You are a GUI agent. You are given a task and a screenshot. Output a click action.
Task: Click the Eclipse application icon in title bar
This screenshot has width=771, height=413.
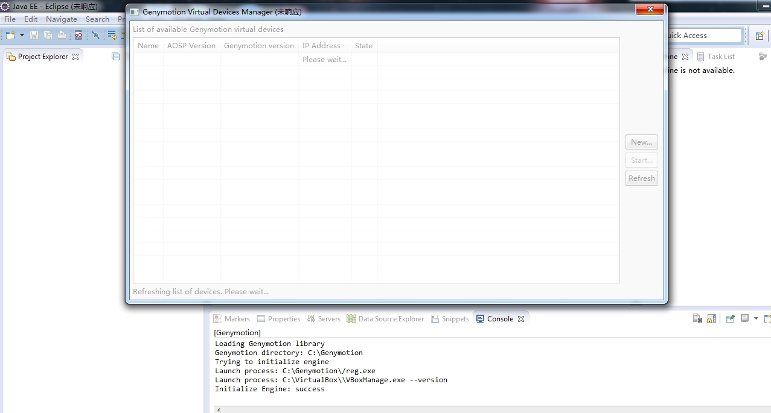5,7
